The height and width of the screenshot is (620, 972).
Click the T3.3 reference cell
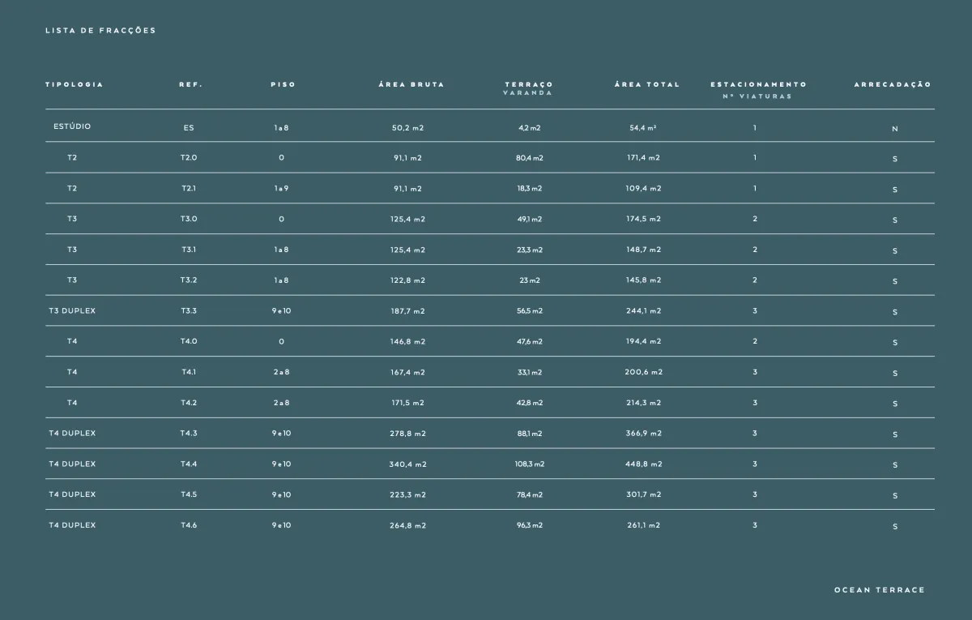[x=189, y=310]
